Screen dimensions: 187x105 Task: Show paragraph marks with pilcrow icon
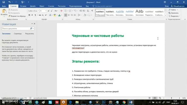click(x=92, y=11)
